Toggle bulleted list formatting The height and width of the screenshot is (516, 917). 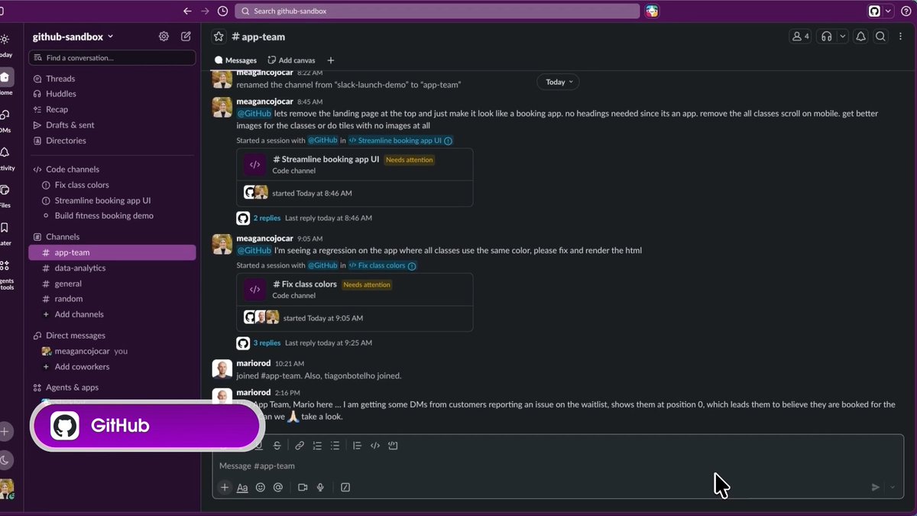335,446
